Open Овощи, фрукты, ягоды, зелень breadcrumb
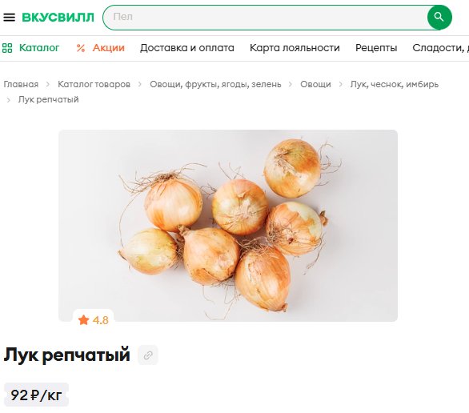 tap(215, 84)
